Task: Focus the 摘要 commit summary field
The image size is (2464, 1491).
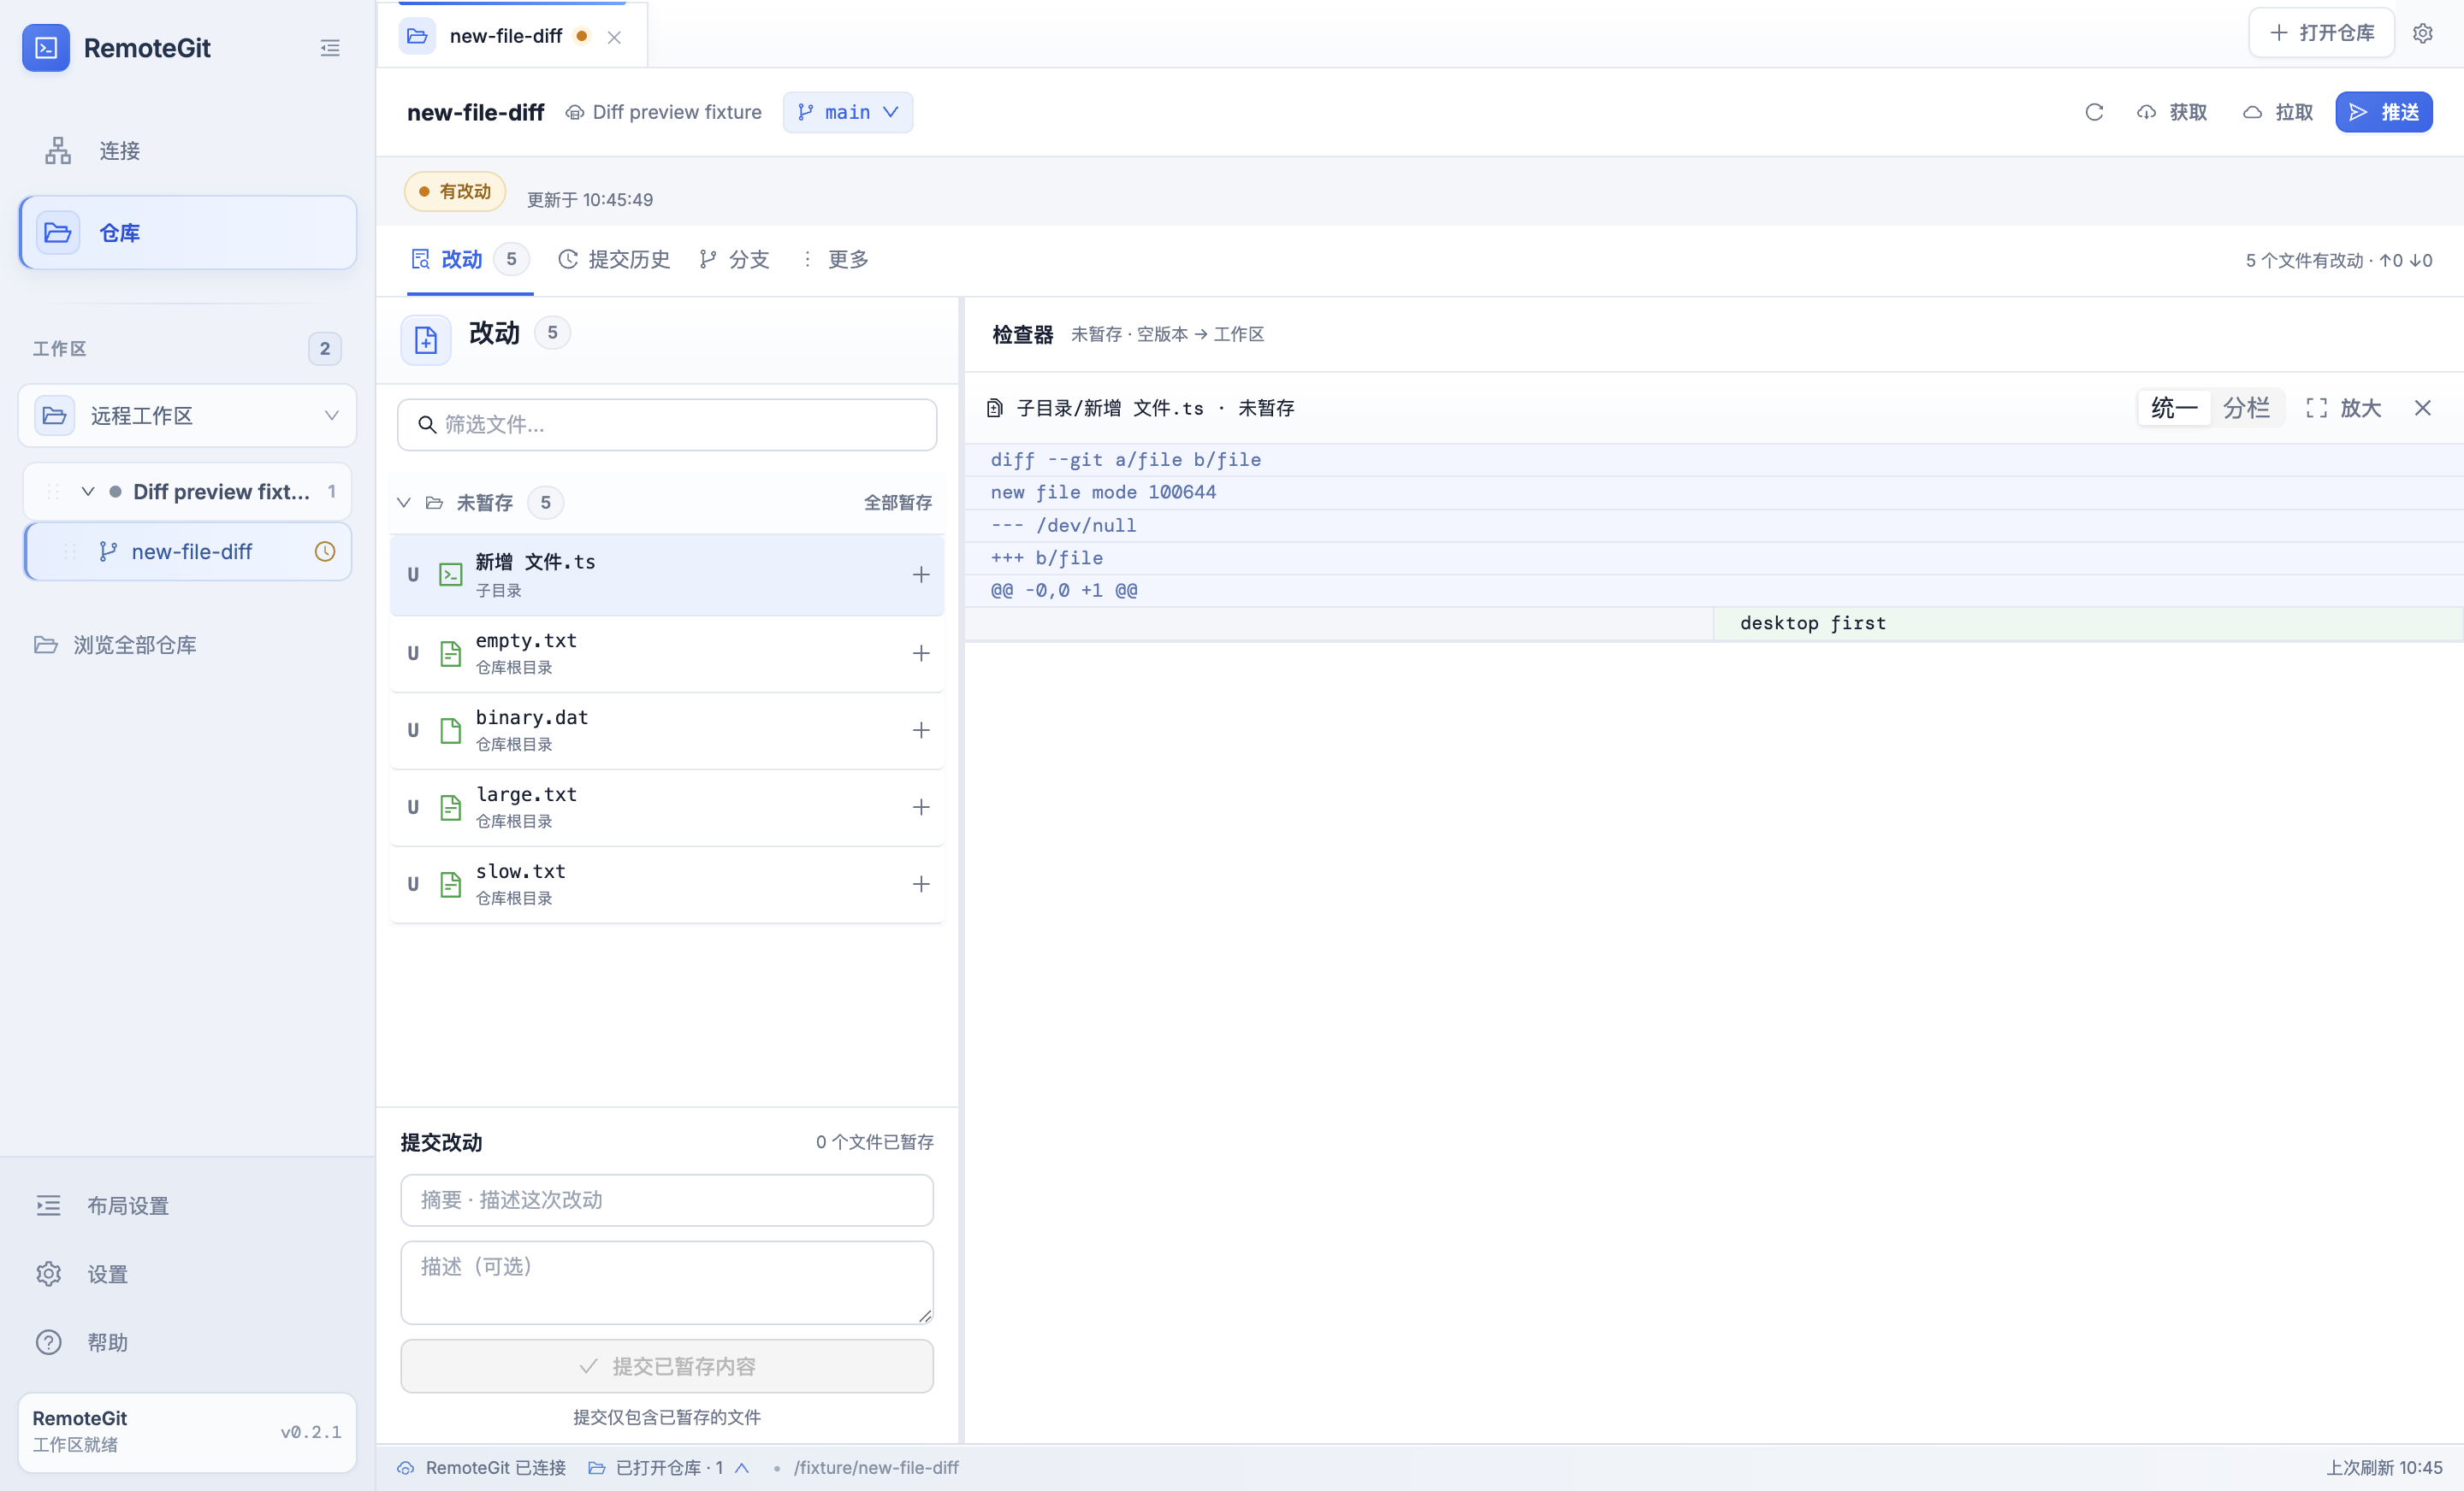Action: (667, 1200)
